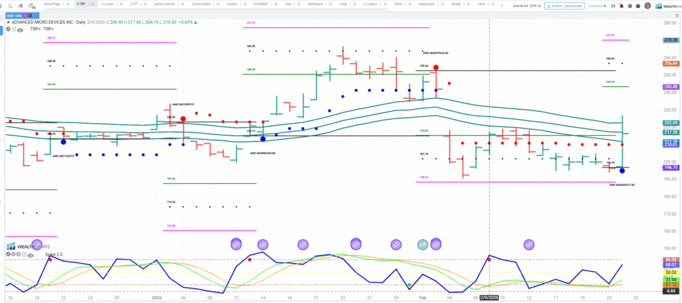
Task: Click the green earnings marker above oscillator
Action: click(x=422, y=245)
